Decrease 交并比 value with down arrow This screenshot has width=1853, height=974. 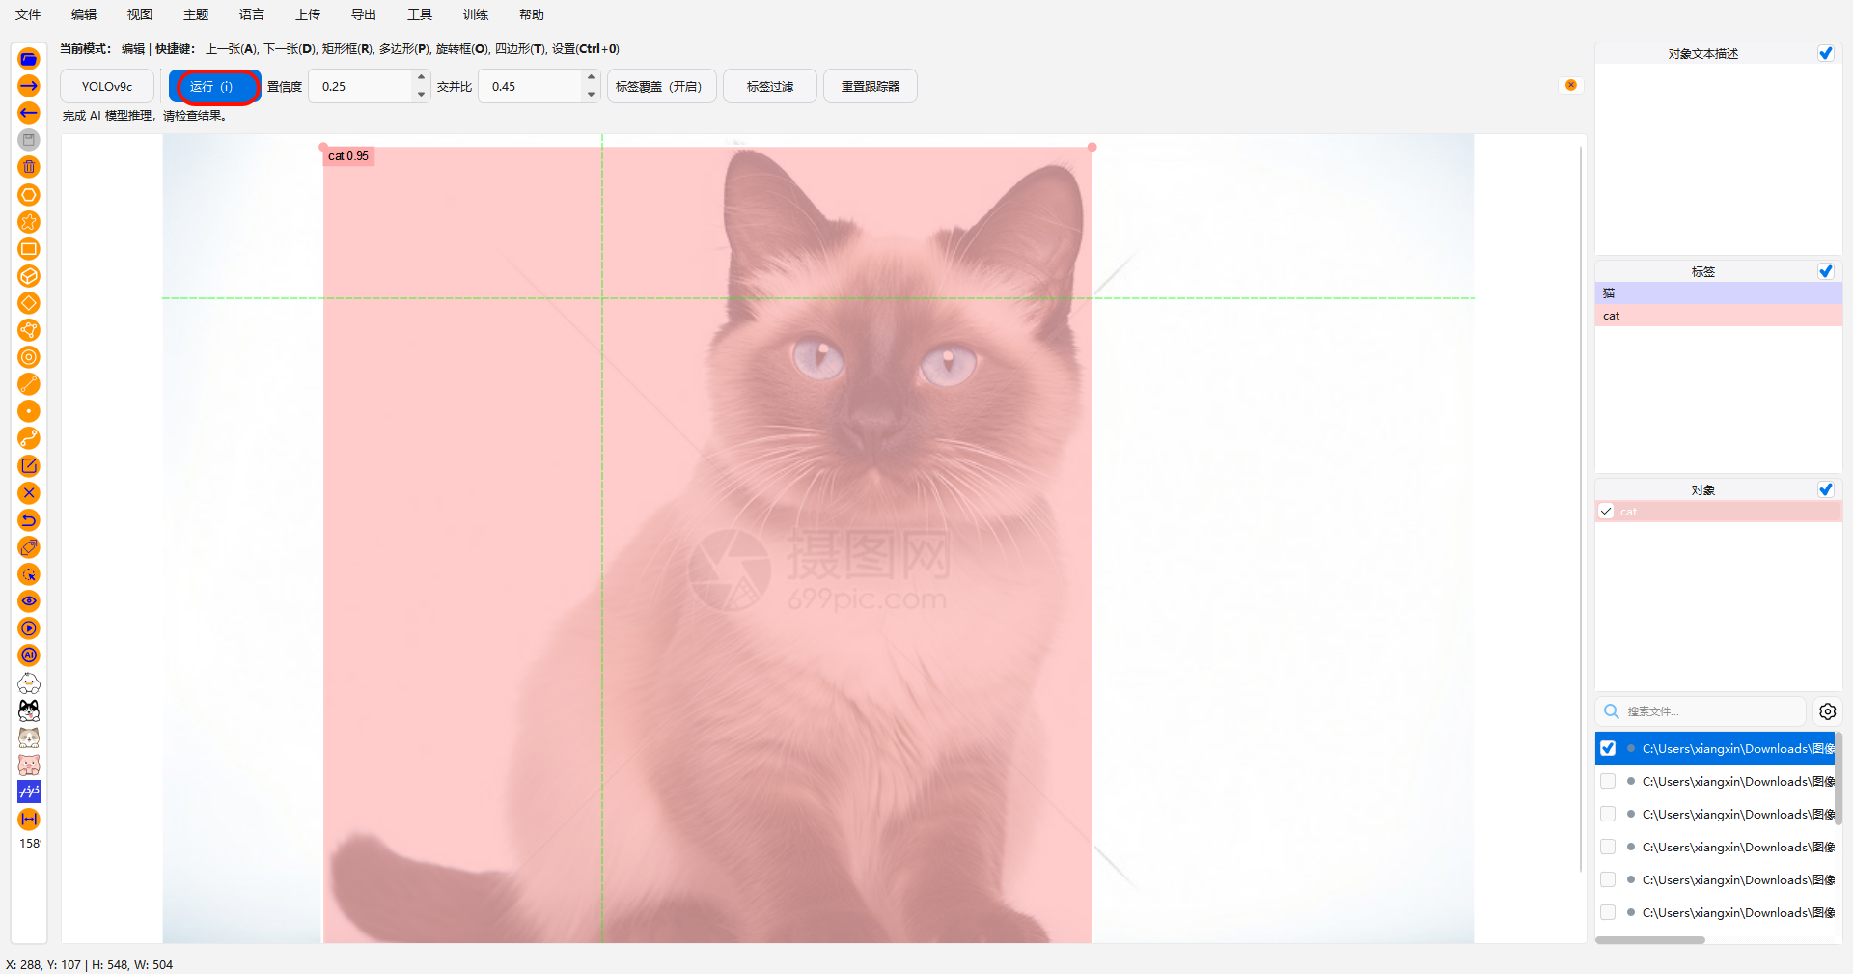(591, 95)
